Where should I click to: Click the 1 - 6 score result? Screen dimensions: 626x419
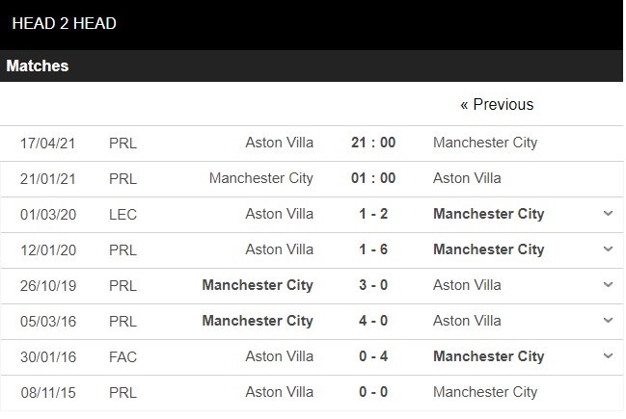tap(373, 249)
